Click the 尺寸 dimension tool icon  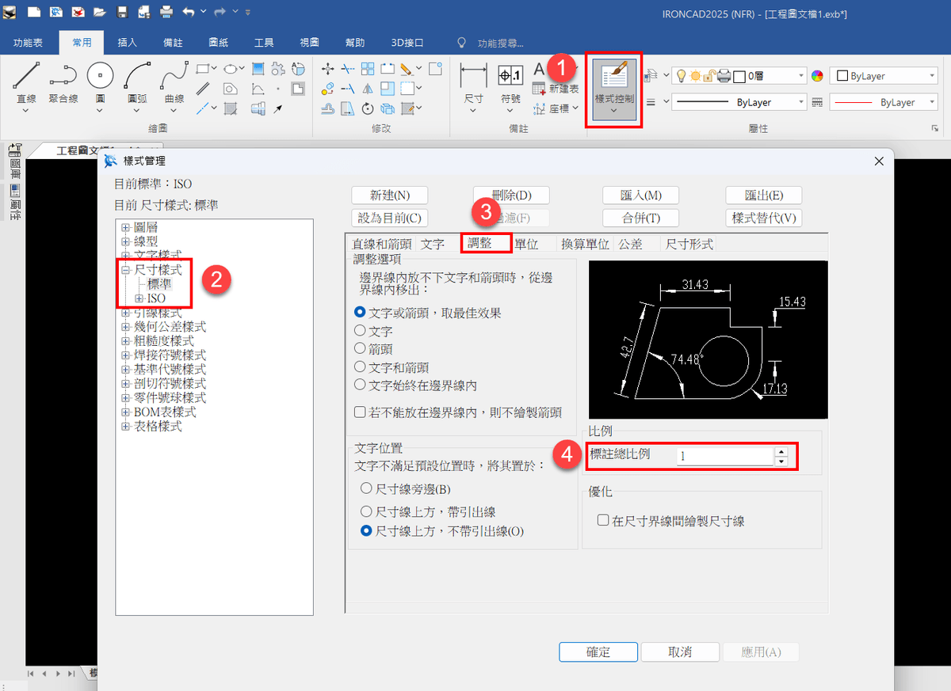pos(474,87)
